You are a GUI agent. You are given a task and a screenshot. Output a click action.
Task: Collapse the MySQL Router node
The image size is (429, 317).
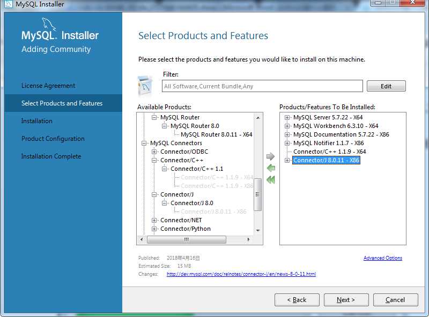coord(154,117)
